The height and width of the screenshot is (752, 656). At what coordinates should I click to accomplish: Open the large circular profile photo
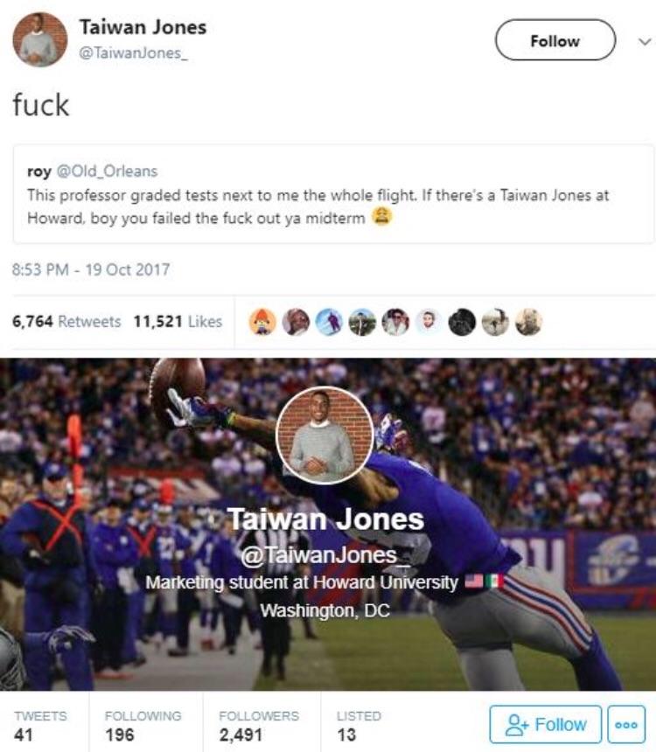pos(325,435)
